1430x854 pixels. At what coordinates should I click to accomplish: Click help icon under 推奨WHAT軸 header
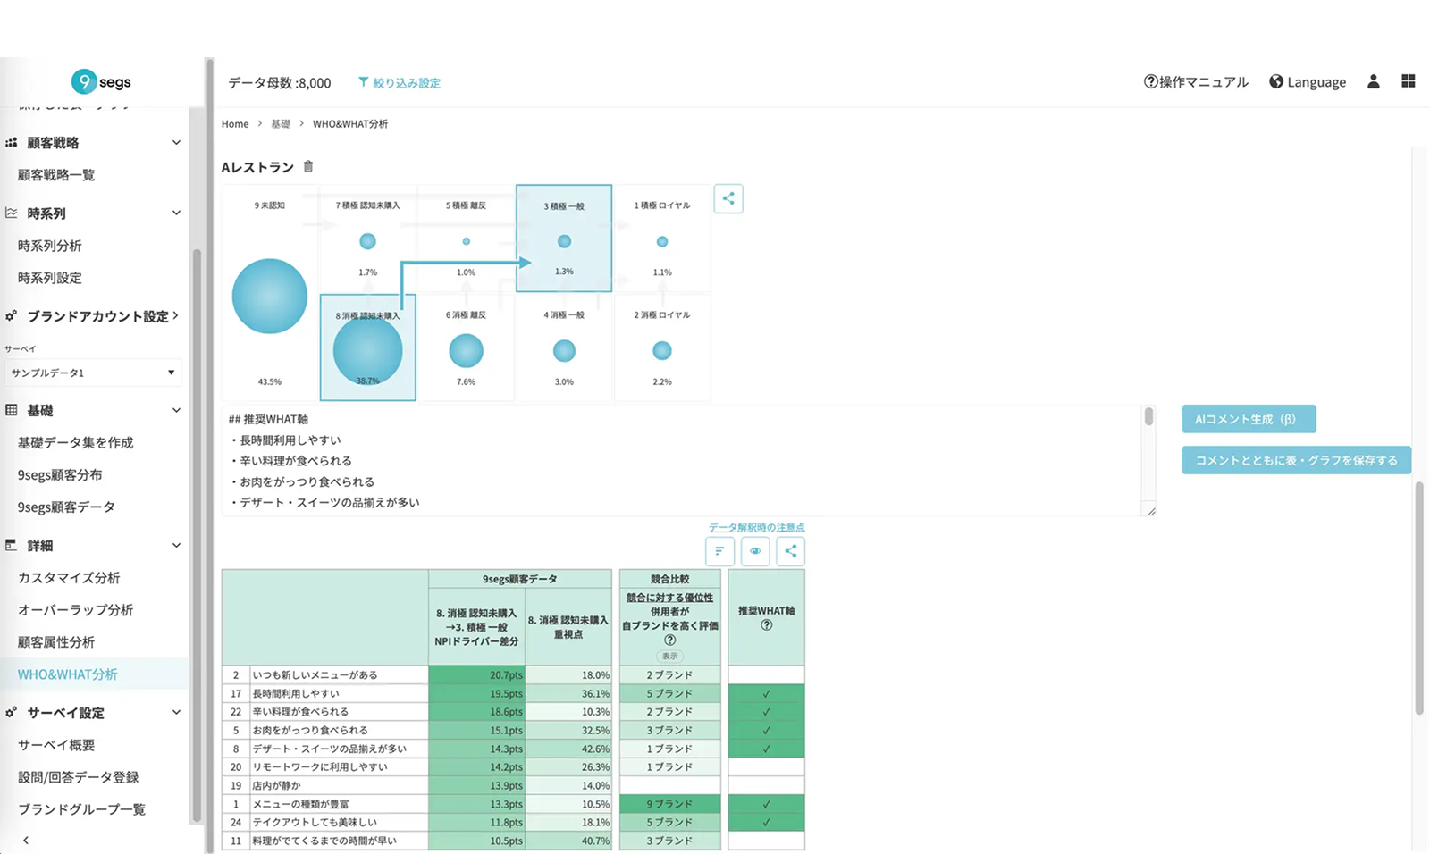[766, 625]
